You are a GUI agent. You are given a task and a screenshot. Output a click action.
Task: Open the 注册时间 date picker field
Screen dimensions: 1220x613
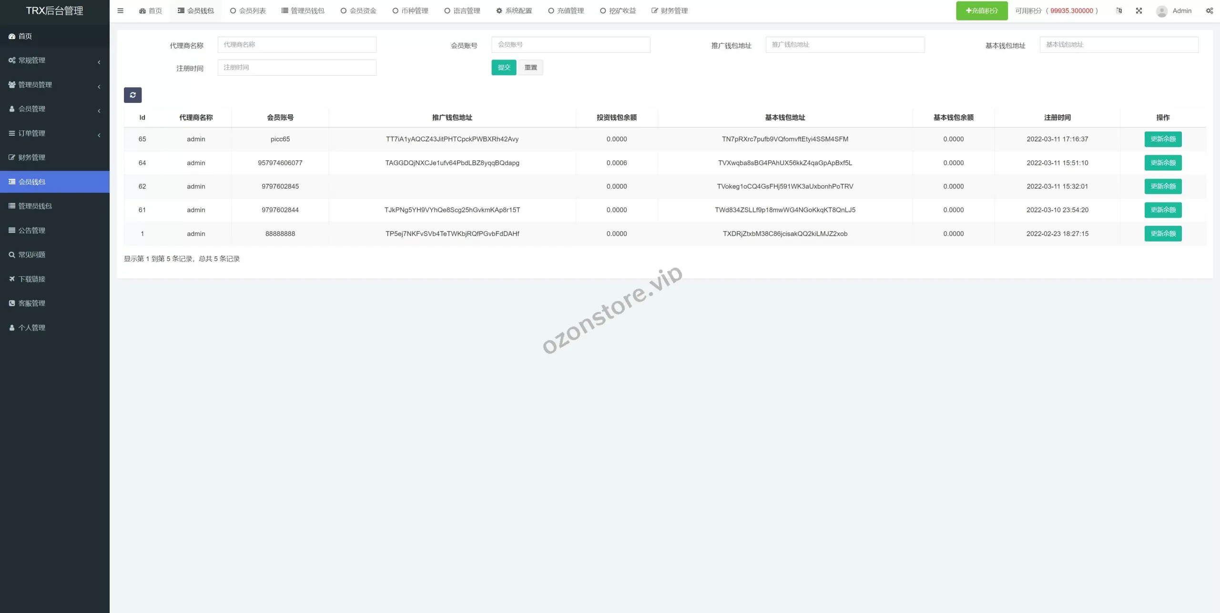tap(296, 67)
